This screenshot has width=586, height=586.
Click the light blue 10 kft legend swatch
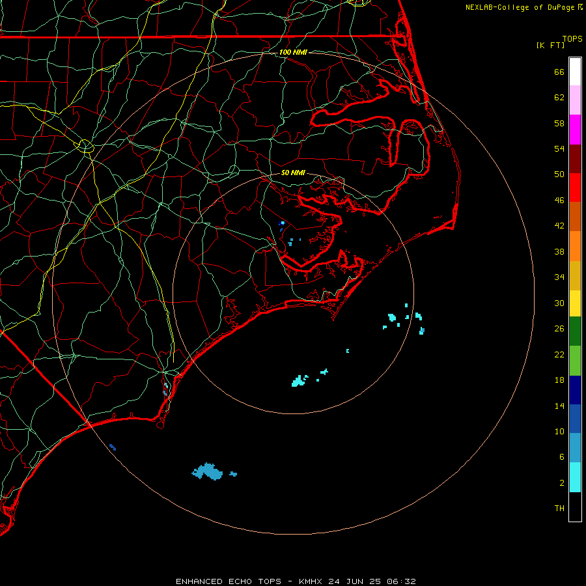(575, 448)
